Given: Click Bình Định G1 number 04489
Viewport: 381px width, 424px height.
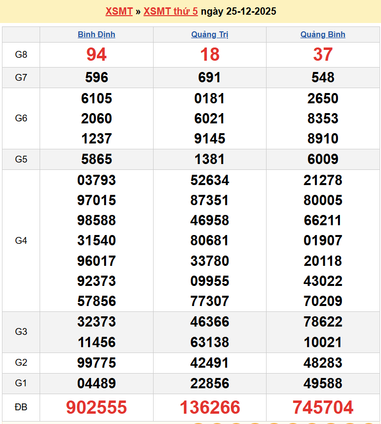Looking at the screenshot, I should tap(96, 383).
